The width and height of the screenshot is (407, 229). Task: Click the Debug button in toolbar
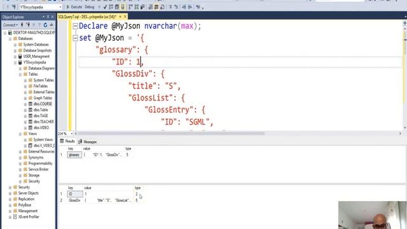[89, 7]
